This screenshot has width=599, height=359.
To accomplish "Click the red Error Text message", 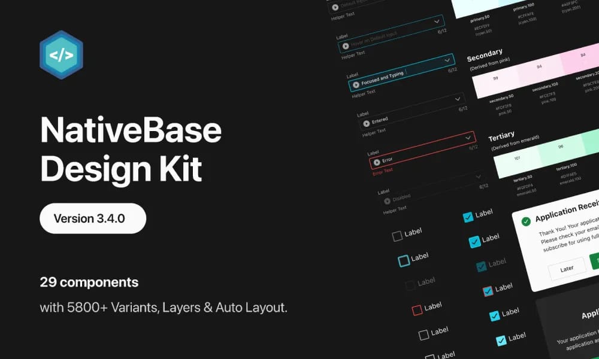I will pos(383,172).
